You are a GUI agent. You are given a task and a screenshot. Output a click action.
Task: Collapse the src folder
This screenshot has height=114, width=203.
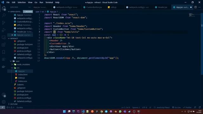(12, 68)
